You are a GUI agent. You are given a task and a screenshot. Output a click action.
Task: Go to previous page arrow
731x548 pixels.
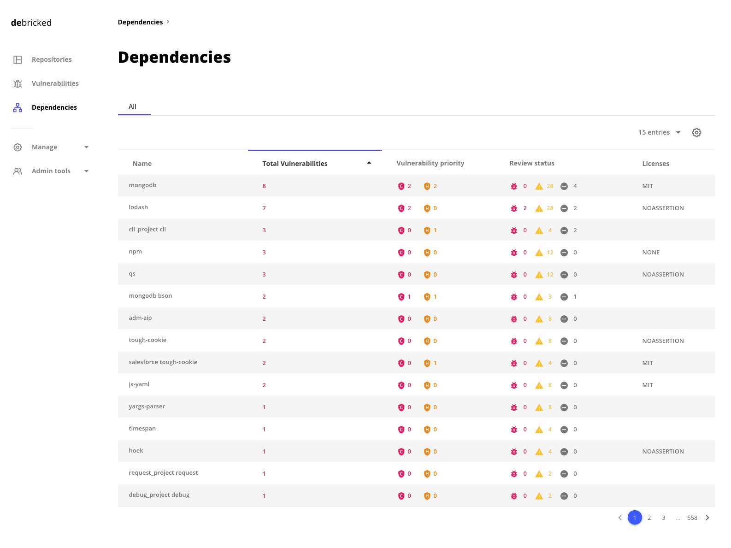coord(620,518)
